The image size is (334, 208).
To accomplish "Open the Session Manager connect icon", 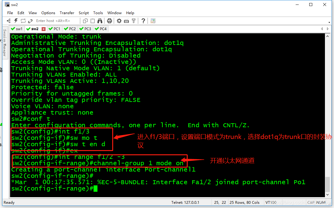I will (9, 21).
